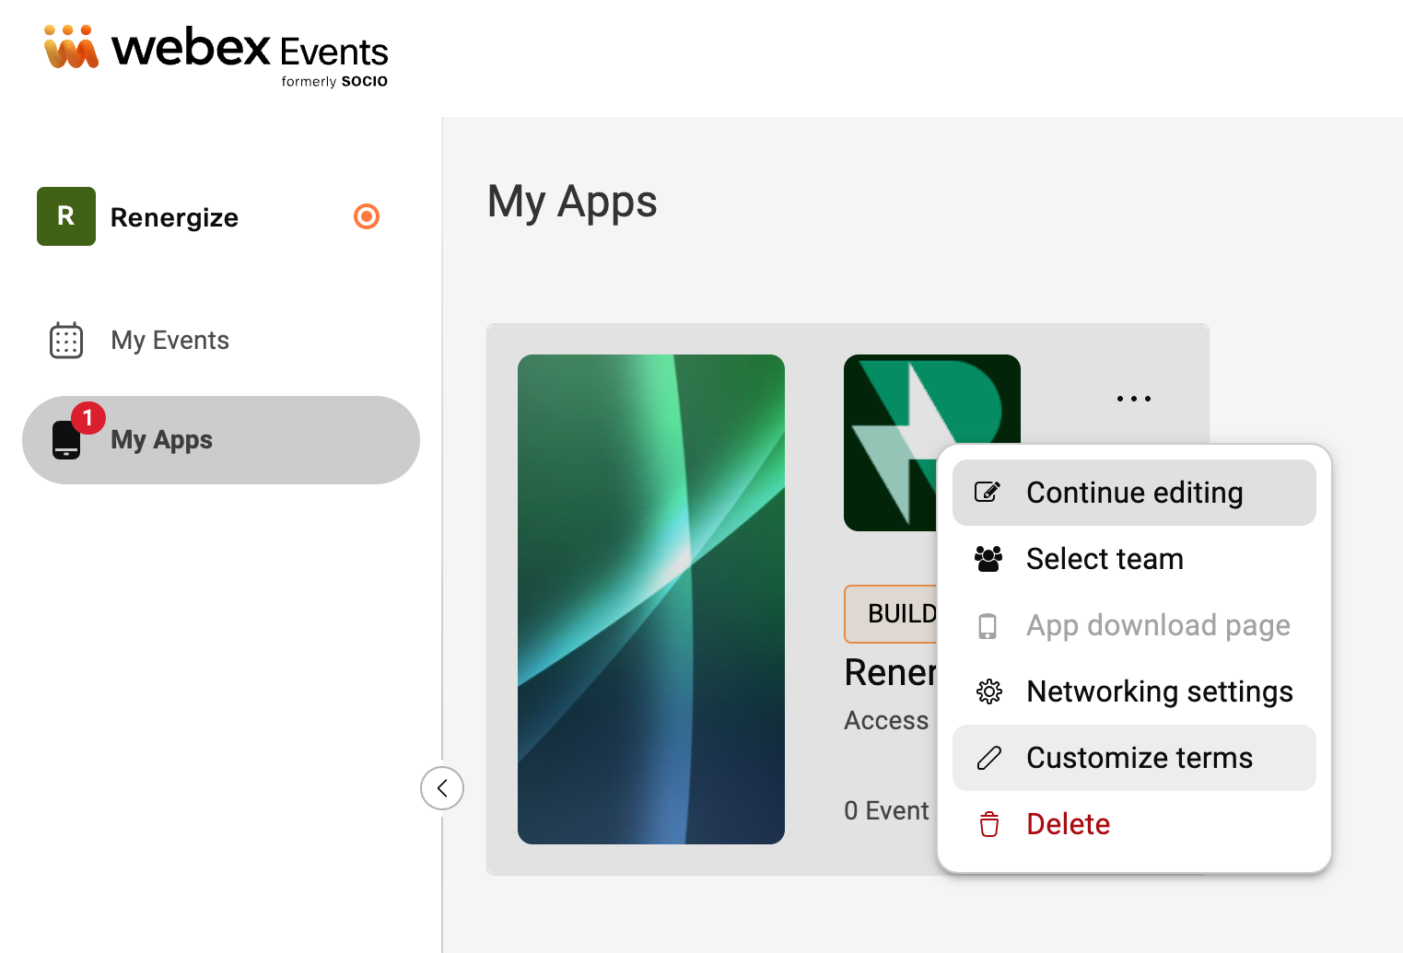The width and height of the screenshot is (1403, 953).
Task: Click the calendar icon for My Events
Action: pos(66,341)
